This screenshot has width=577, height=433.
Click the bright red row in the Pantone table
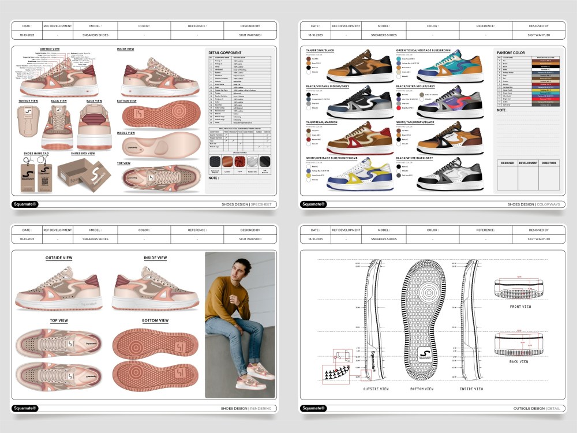528,99
